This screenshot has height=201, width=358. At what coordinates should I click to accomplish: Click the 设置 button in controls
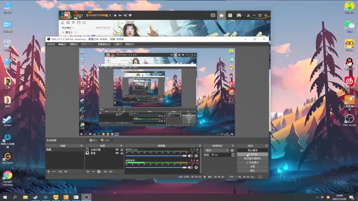(252, 167)
